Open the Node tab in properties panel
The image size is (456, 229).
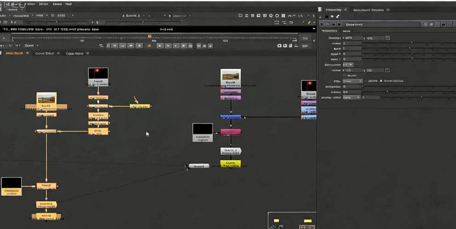[347, 31]
